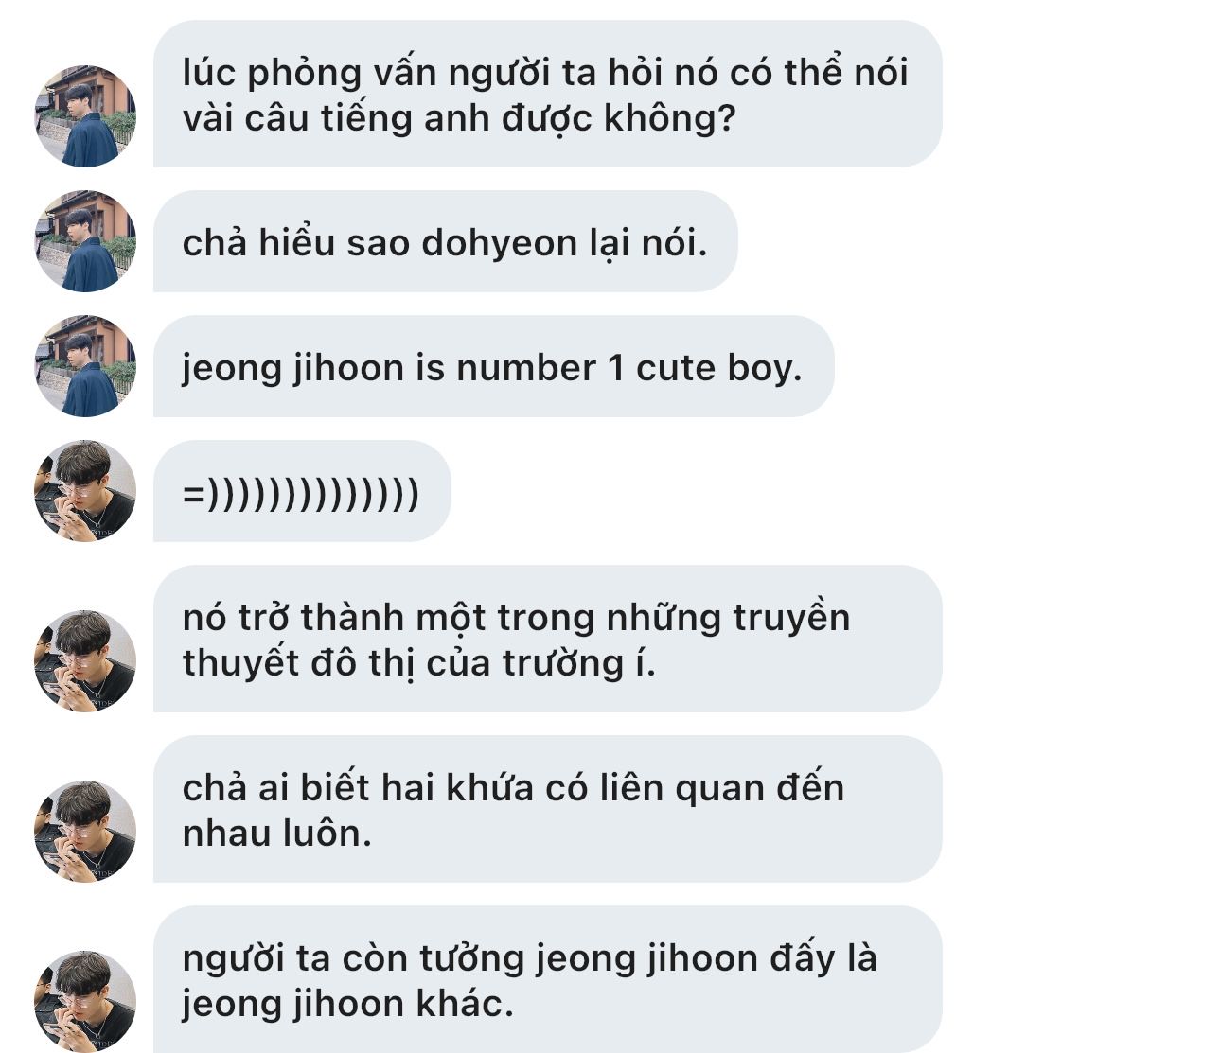Click avatar beside 'nó trở thành một trong' message
Image resolution: width=1221 pixels, height=1053 pixels.
(x=85, y=661)
